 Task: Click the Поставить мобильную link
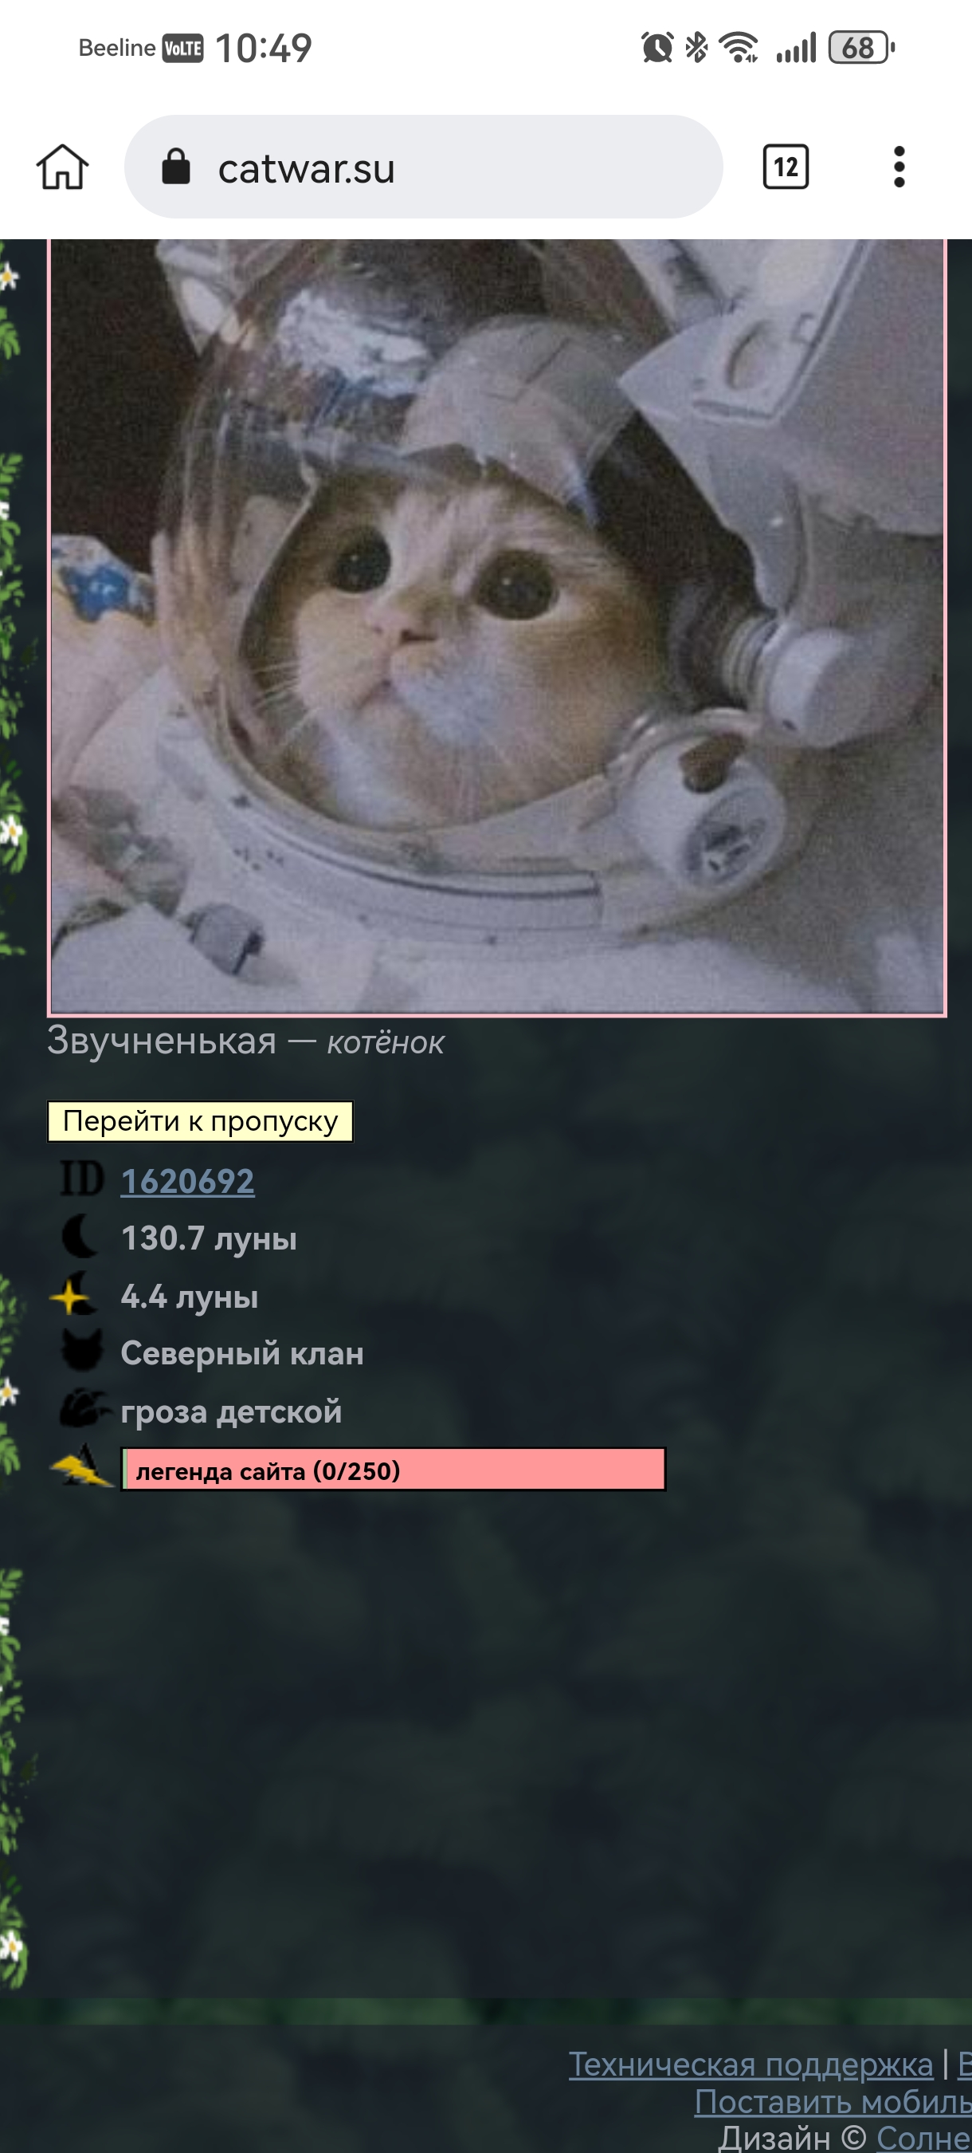pyautogui.click(x=833, y=2101)
